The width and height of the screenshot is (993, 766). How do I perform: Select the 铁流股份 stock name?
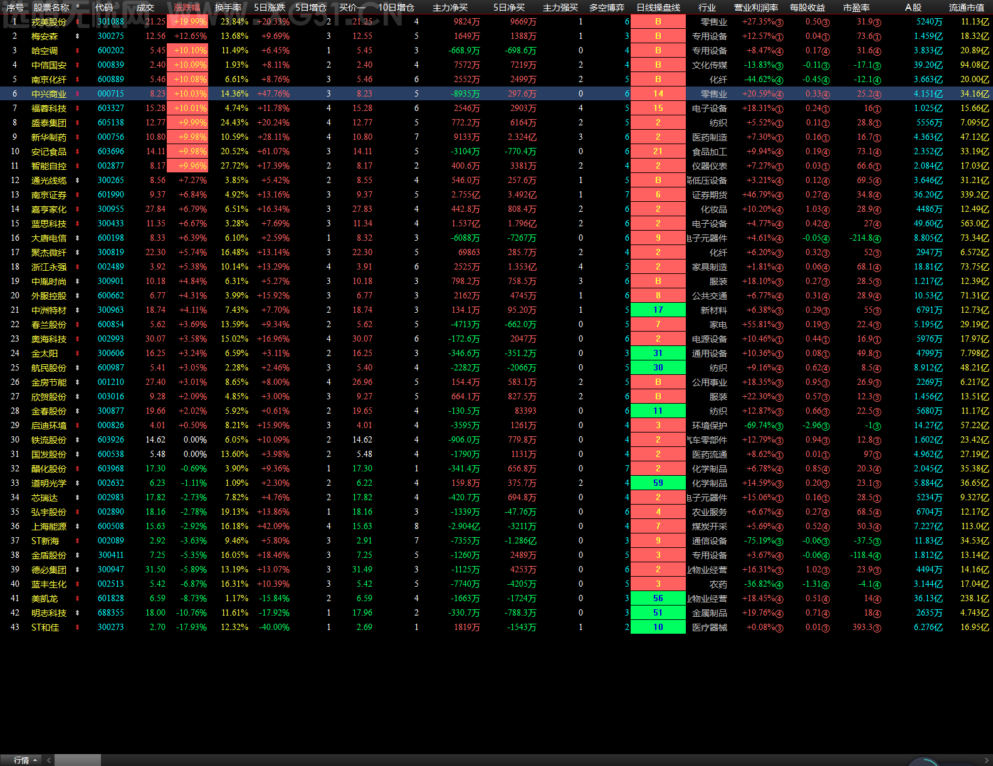tap(49, 440)
